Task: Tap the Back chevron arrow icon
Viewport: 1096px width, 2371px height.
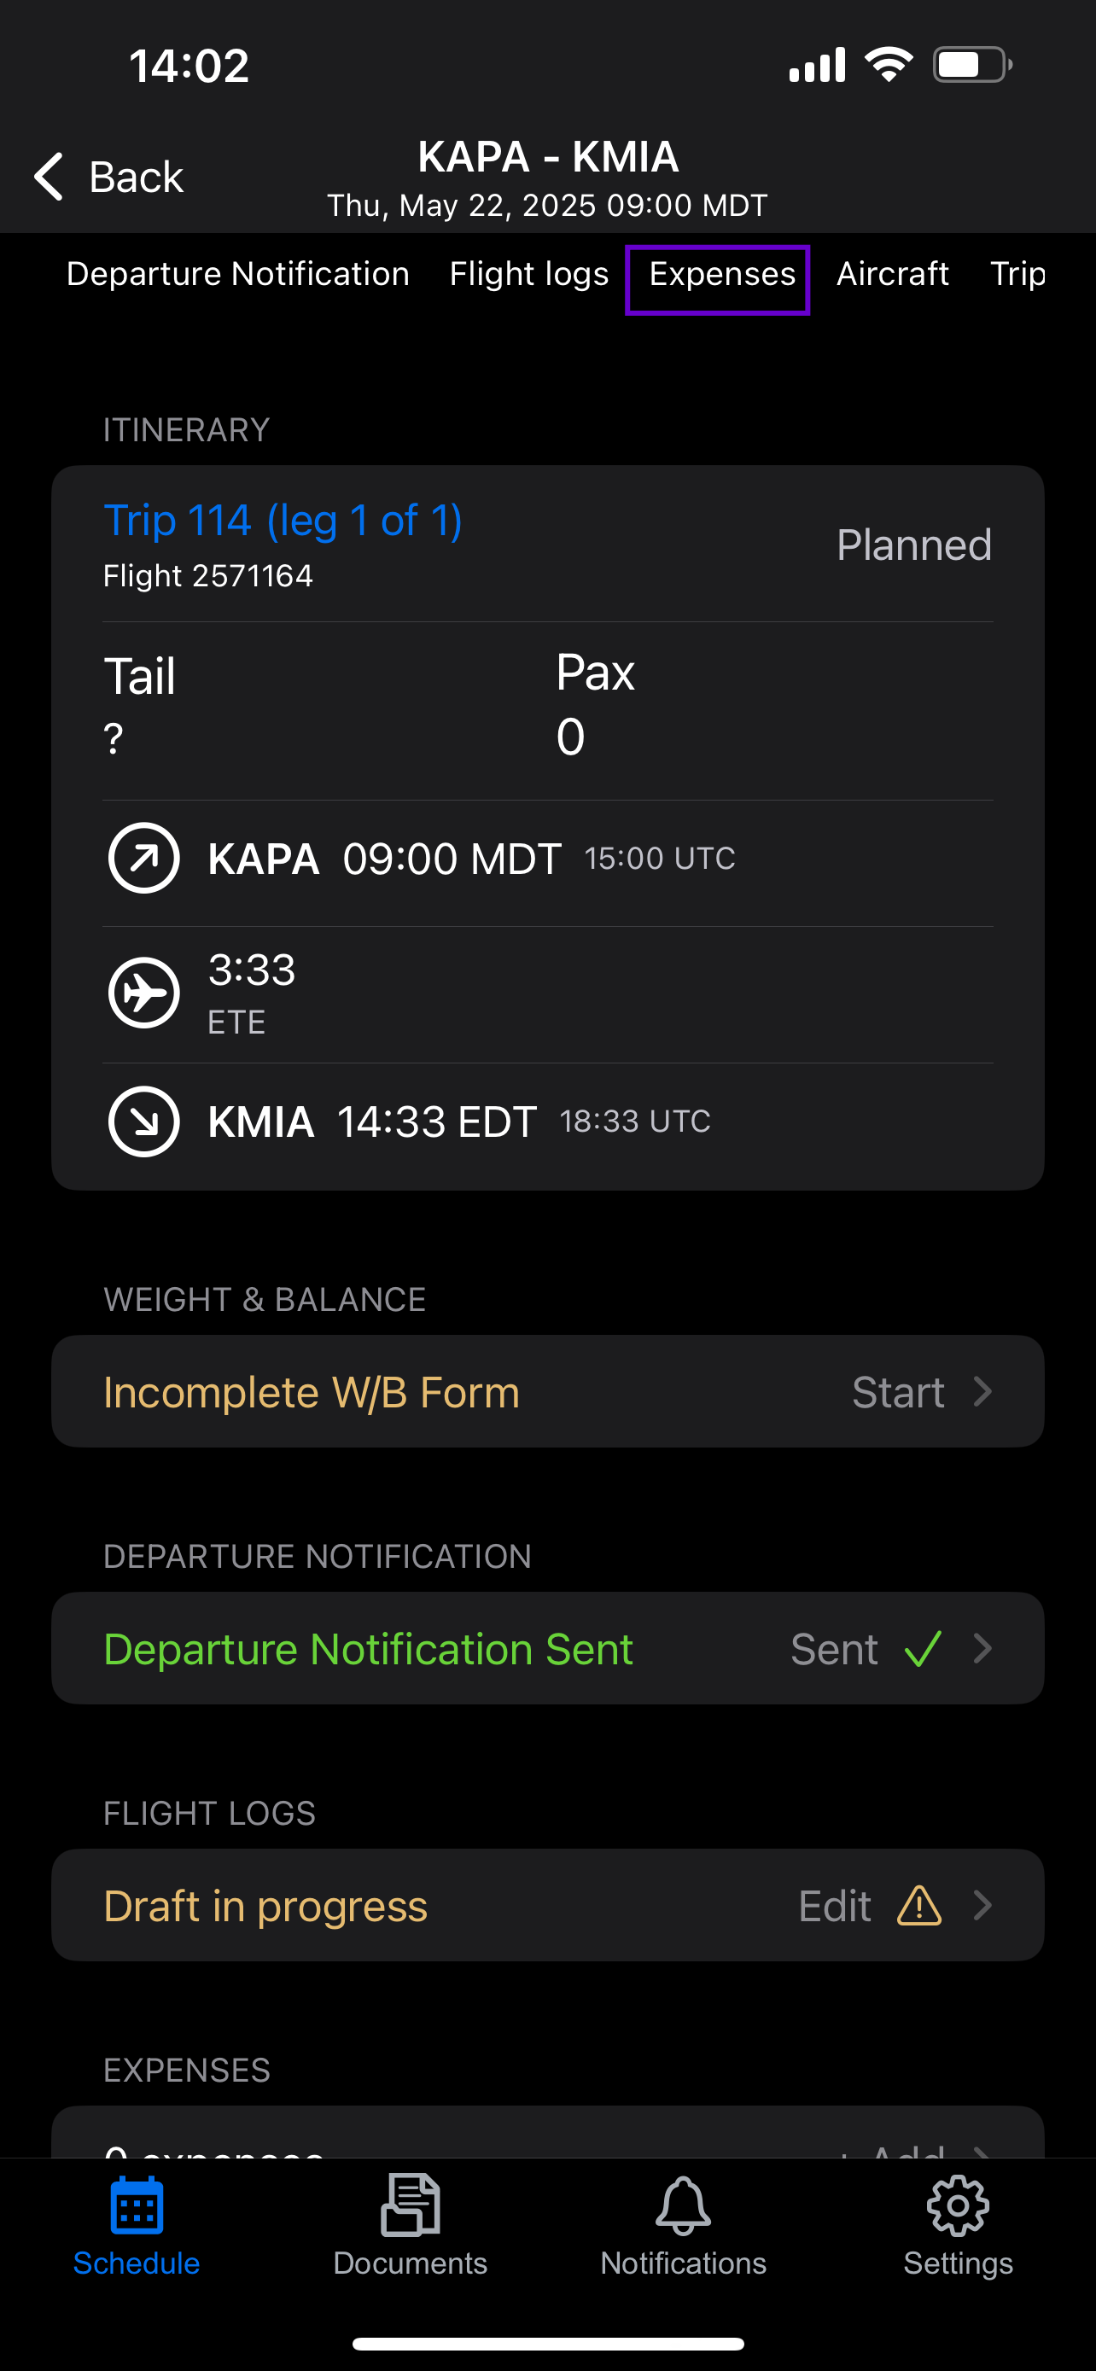Action: pyautogui.click(x=49, y=176)
